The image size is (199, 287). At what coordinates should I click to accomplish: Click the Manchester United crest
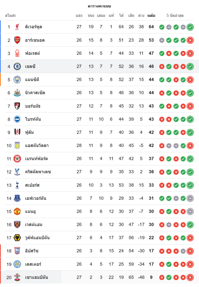click(17, 212)
